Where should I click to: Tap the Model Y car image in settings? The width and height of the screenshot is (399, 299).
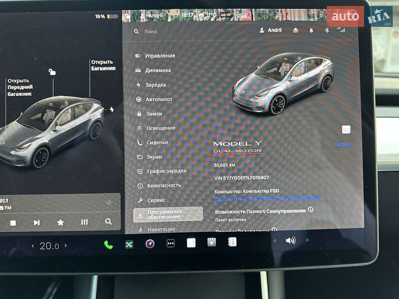[283, 84]
